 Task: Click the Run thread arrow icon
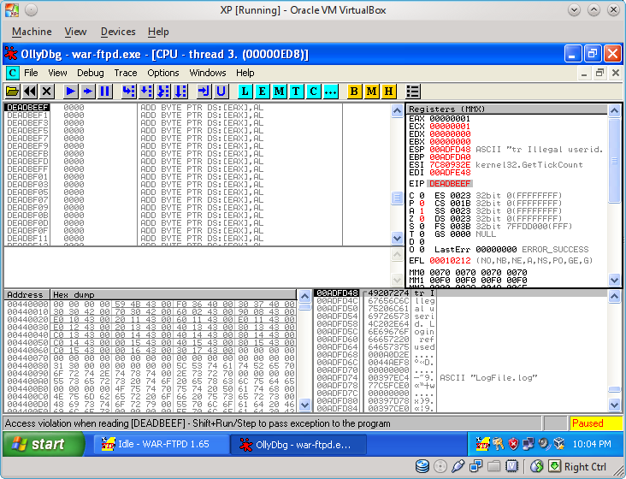tap(88, 92)
